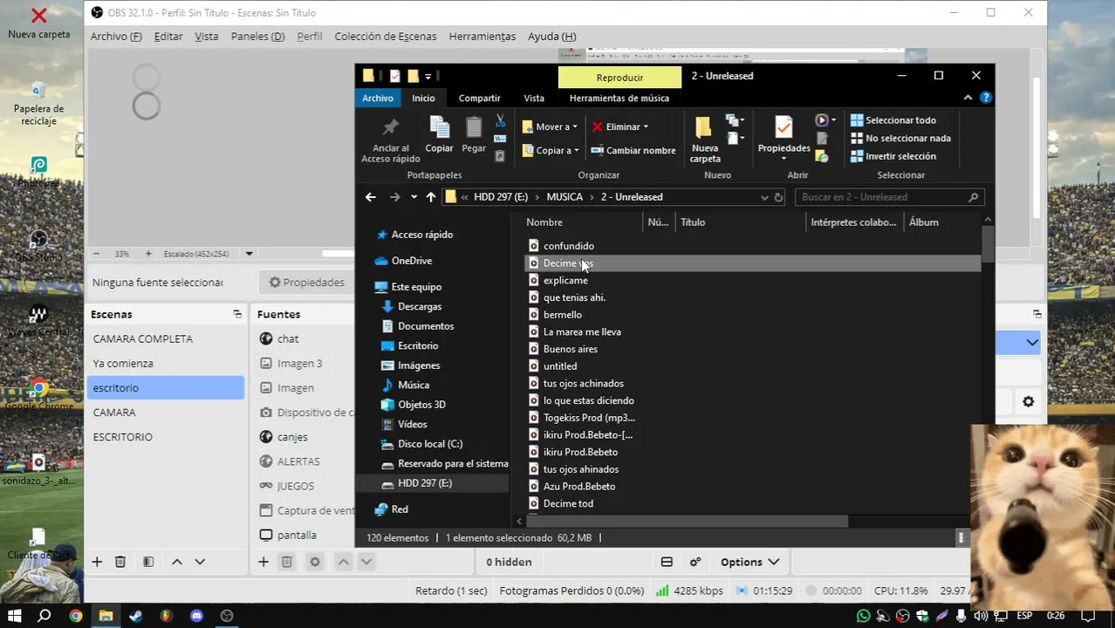Select the file Buenos aires
This screenshot has height=628, width=1115.
tap(571, 349)
